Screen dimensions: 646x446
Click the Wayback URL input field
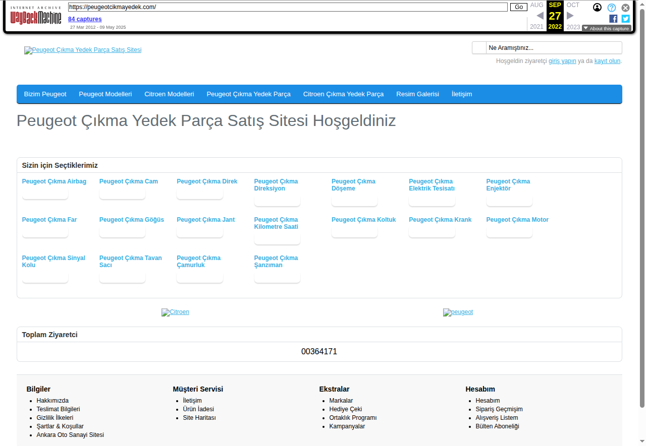[x=288, y=7]
